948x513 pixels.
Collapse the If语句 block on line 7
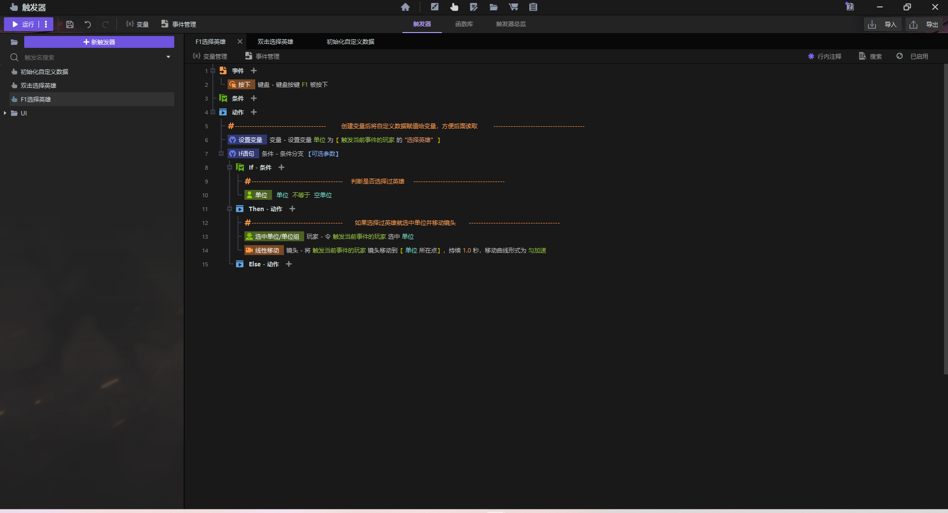[221, 154]
